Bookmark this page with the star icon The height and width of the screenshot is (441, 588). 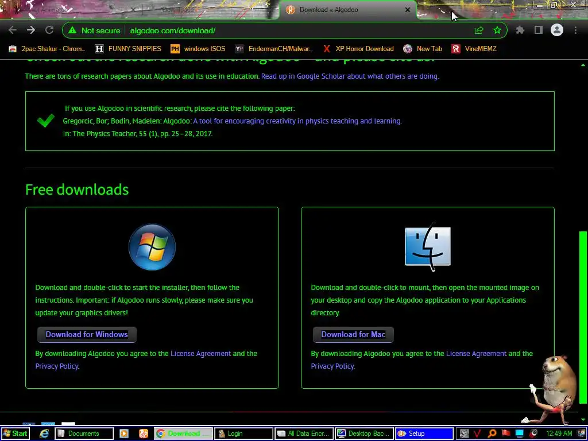tap(497, 30)
